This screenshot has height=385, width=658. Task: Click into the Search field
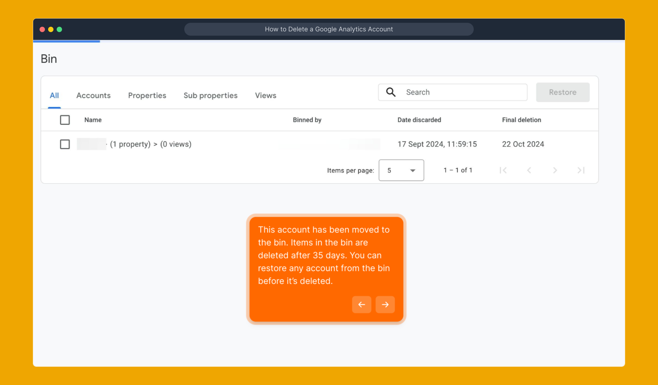463,92
